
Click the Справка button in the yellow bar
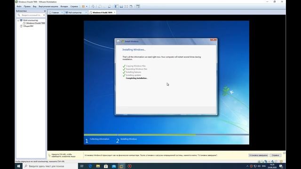(x=275, y=155)
